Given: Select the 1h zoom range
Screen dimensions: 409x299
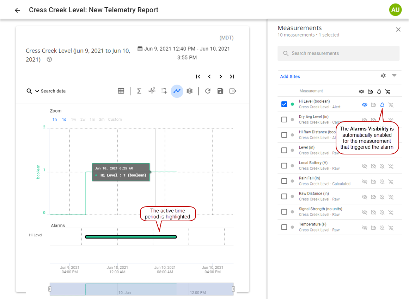Looking at the screenshot, I should point(55,120).
